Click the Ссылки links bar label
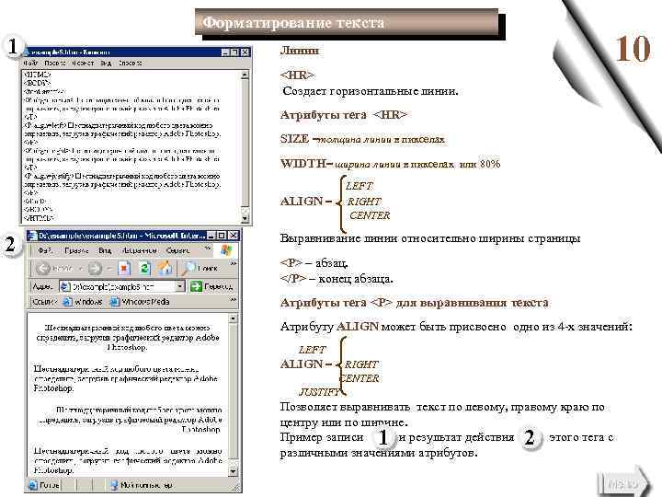 click(44, 301)
